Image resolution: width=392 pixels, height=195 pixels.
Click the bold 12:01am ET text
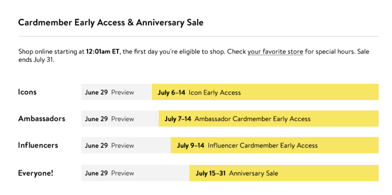[103, 52]
